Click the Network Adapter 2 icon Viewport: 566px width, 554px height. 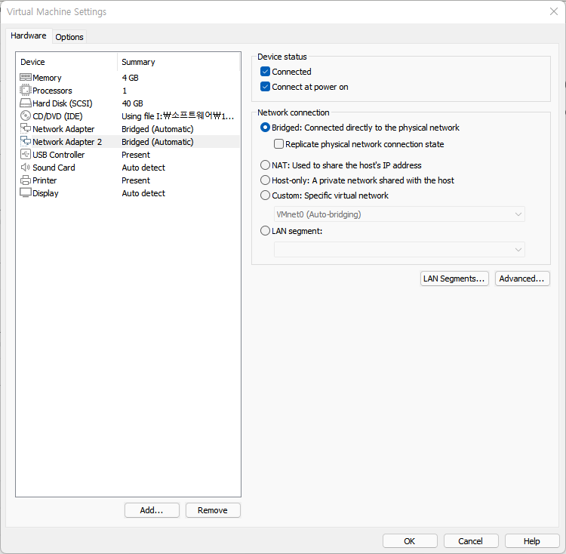pyautogui.click(x=25, y=141)
